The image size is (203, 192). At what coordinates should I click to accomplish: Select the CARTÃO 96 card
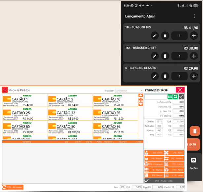click(115, 127)
